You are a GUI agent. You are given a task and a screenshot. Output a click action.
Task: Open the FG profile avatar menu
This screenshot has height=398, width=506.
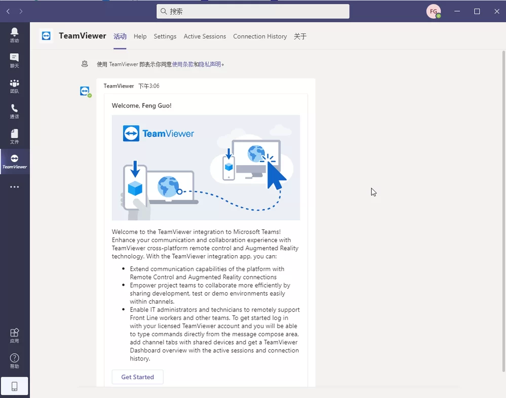pos(433,11)
